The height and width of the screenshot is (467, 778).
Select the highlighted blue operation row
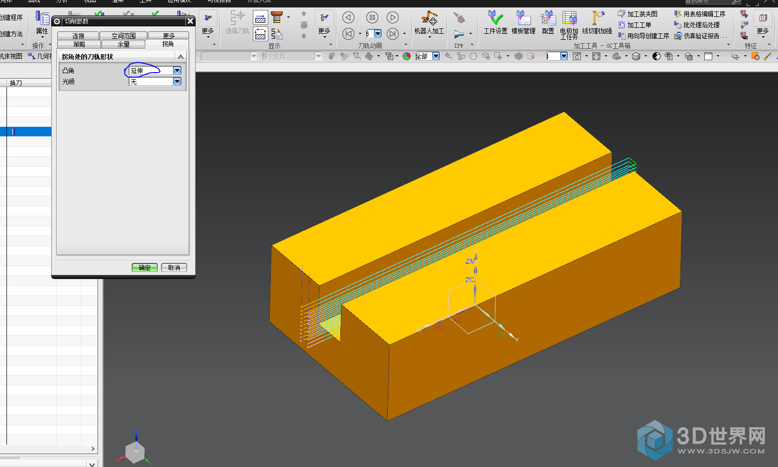tap(26, 132)
